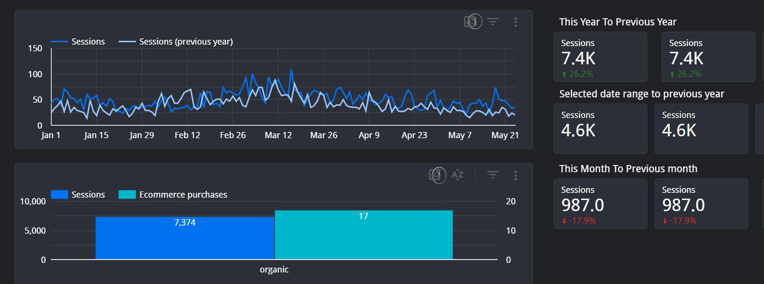764x284 pixels.
Task: Select the teal Ecommerce purchases bar showing 17
Action: [364, 235]
